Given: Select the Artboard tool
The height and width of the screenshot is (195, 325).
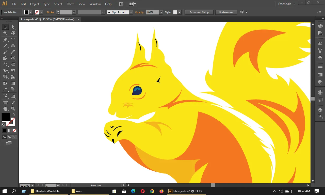Looking at the screenshot, I should [5, 103].
